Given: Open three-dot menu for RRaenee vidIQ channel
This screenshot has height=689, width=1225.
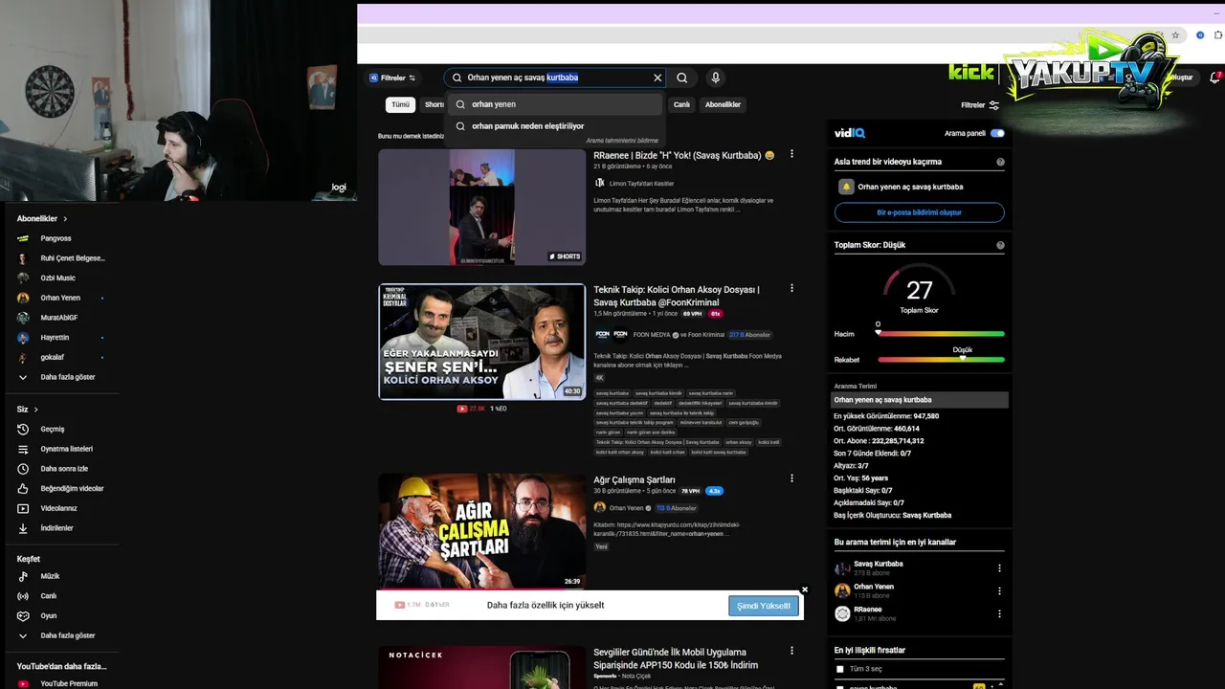Looking at the screenshot, I should (x=999, y=613).
